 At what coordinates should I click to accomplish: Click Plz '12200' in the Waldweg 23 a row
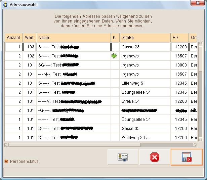click(x=180, y=137)
